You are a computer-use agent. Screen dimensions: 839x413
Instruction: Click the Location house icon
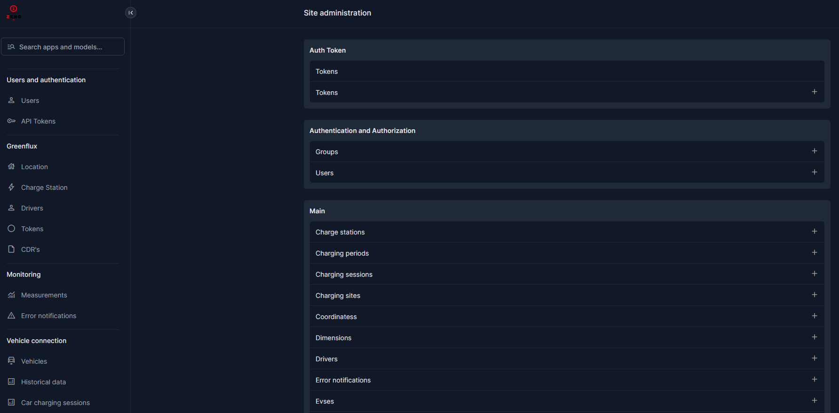[x=11, y=166]
